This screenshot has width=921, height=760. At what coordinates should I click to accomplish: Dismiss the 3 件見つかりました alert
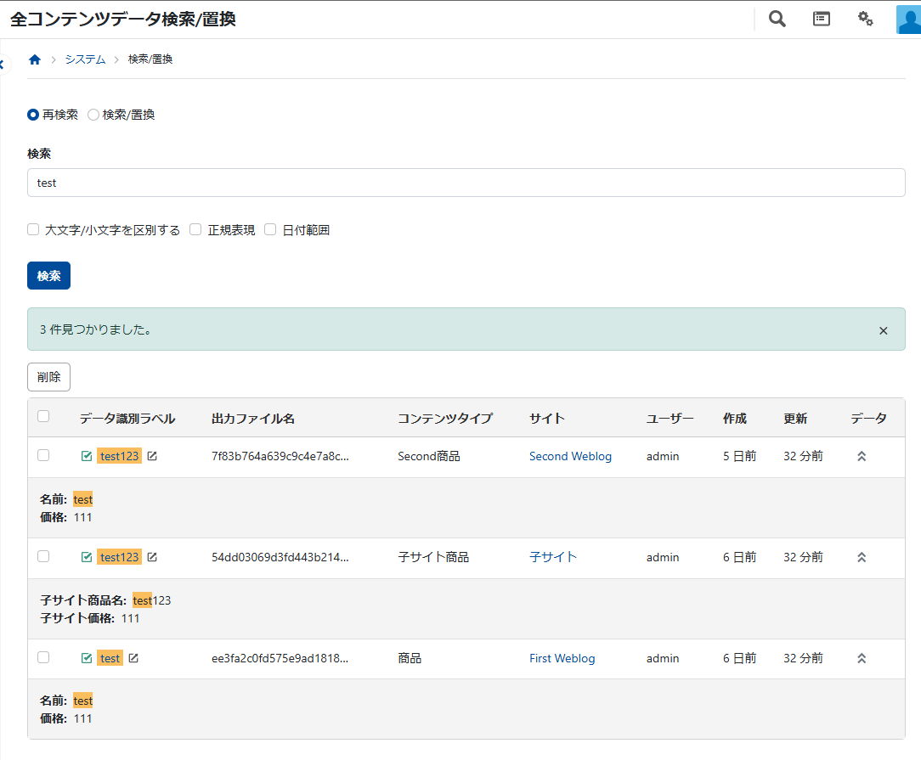click(x=883, y=330)
